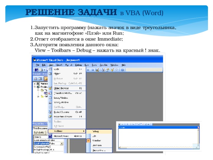This screenshot has height=160, width=213.
Task: Choose Project Explorer in the View menu
Action: point(67,112)
